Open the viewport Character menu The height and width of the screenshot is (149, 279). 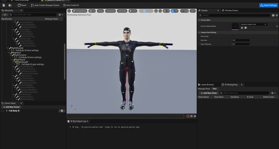pyautogui.click(x=111, y=11)
